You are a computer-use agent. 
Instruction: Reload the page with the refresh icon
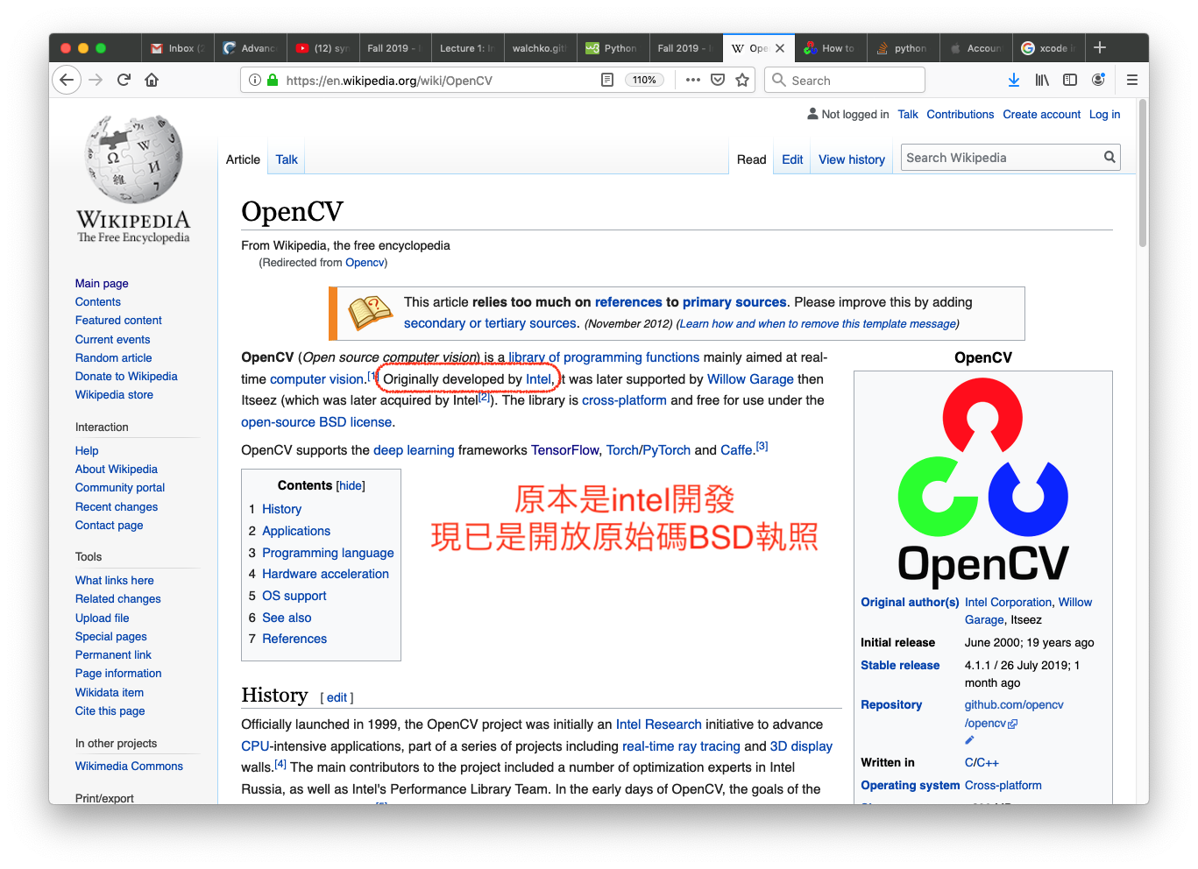point(124,80)
